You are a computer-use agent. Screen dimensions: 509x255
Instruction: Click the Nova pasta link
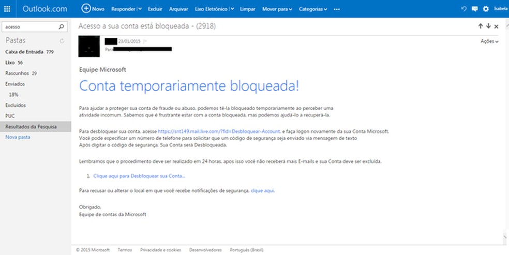(18, 137)
